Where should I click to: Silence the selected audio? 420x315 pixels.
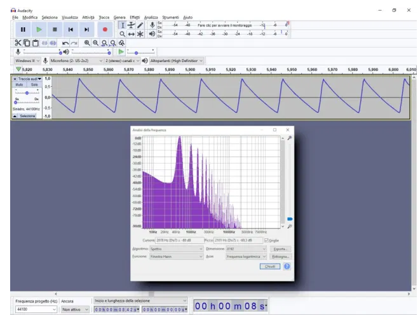[53, 42]
